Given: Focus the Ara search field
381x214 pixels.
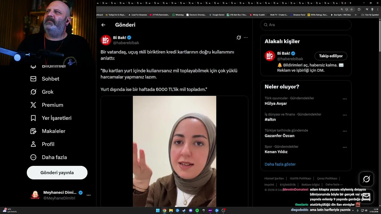Looking at the screenshot, I should 306,25.
